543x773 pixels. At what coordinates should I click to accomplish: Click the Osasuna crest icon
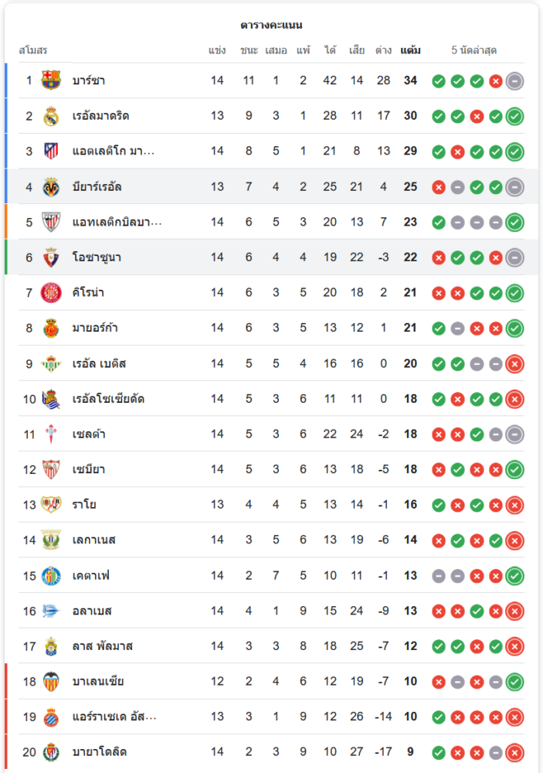pos(51,257)
